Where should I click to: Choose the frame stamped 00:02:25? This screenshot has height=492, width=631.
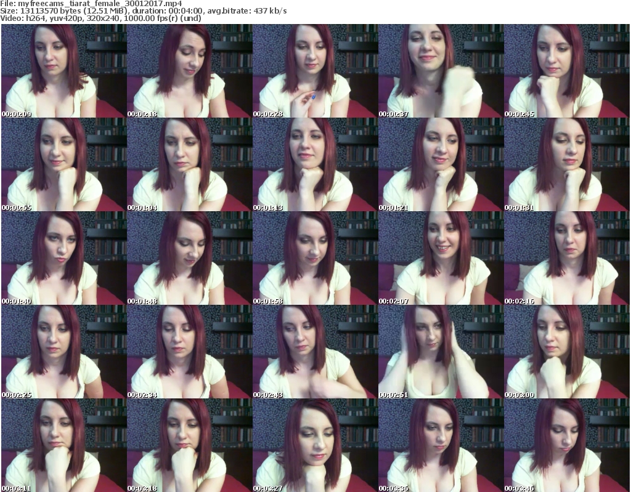(63, 352)
